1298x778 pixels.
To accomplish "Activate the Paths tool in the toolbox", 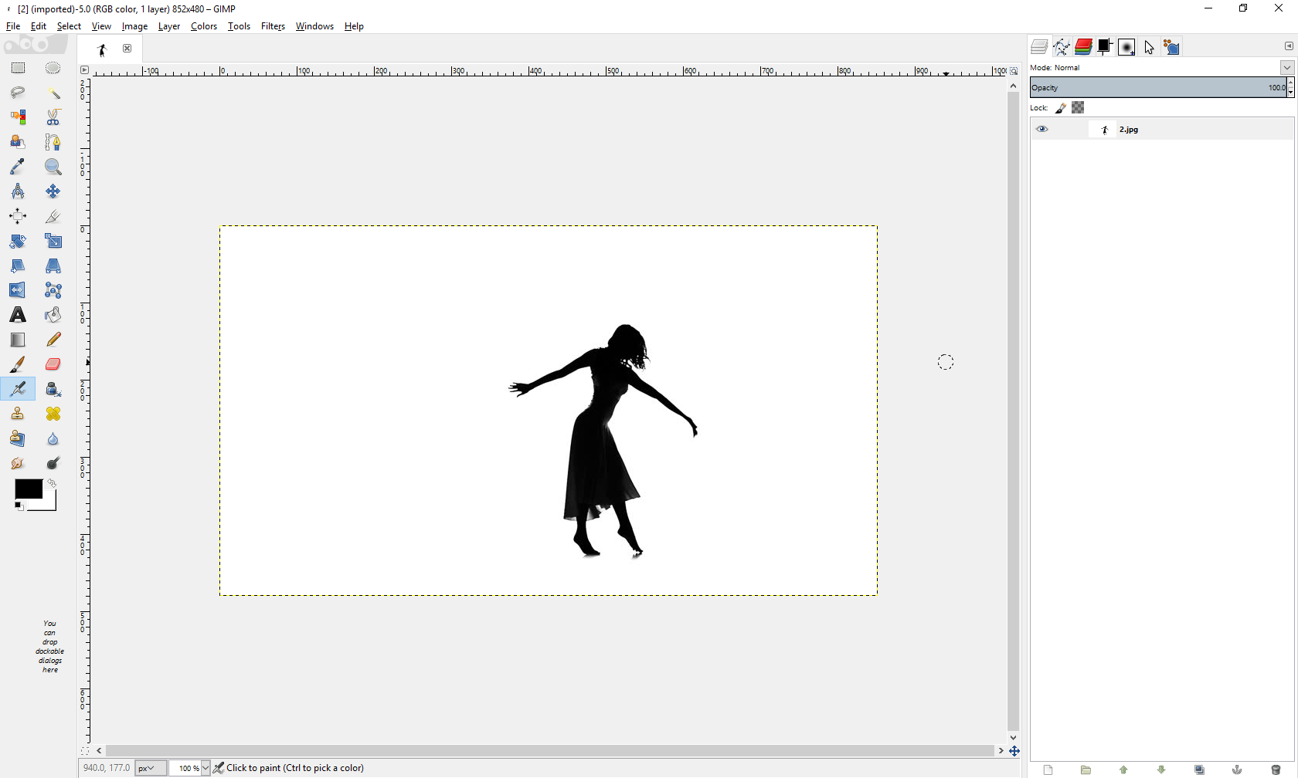I will pyautogui.click(x=53, y=142).
